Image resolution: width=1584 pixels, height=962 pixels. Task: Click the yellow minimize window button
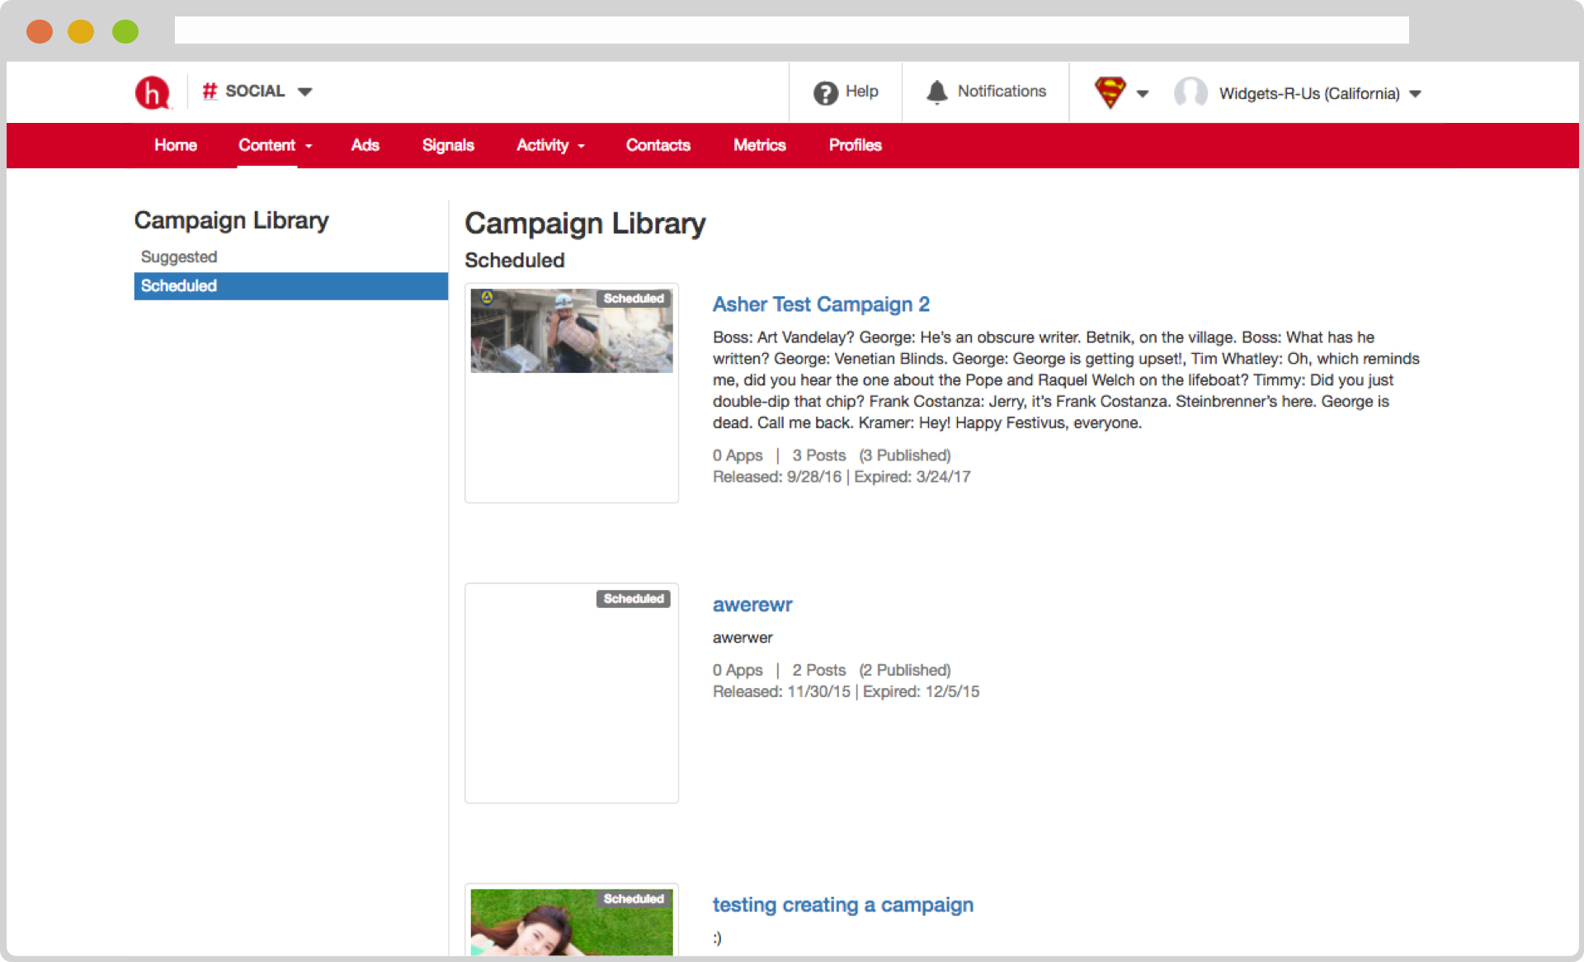point(81,31)
